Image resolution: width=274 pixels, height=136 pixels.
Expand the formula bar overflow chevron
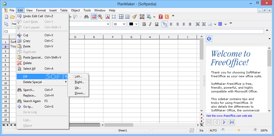pyautogui.click(x=267, y=30)
